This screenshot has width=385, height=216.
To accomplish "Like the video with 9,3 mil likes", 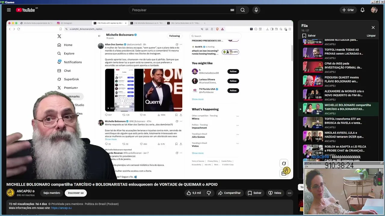I will pos(194,193).
